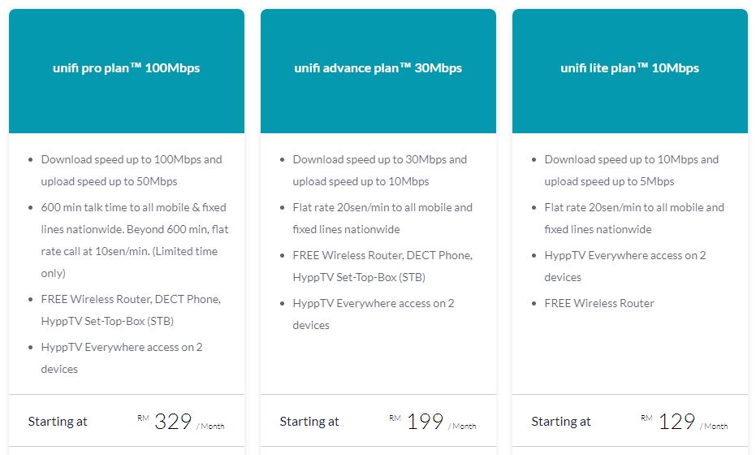Viewport: 756px width, 455px height.
Task: Select the RM 129 monthly price
Action: click(676, 422)
